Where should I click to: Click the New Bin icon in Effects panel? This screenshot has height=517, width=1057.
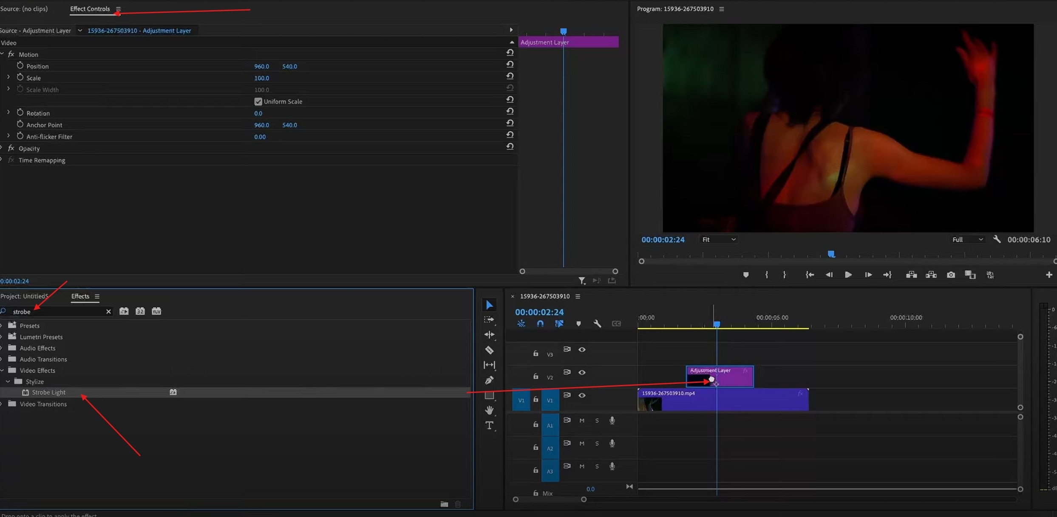444,504
